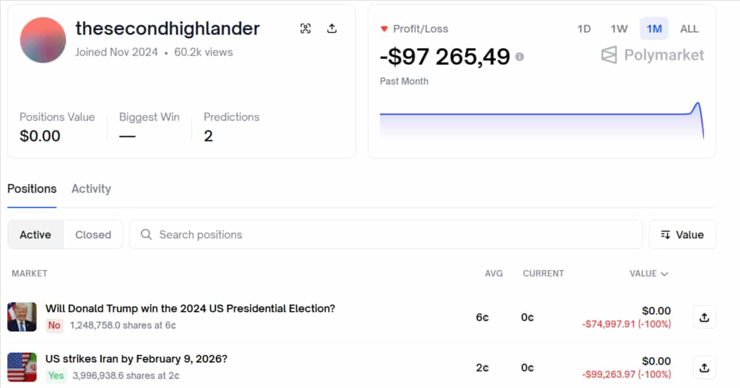Select the 1M time range

(x=654, y=29)
